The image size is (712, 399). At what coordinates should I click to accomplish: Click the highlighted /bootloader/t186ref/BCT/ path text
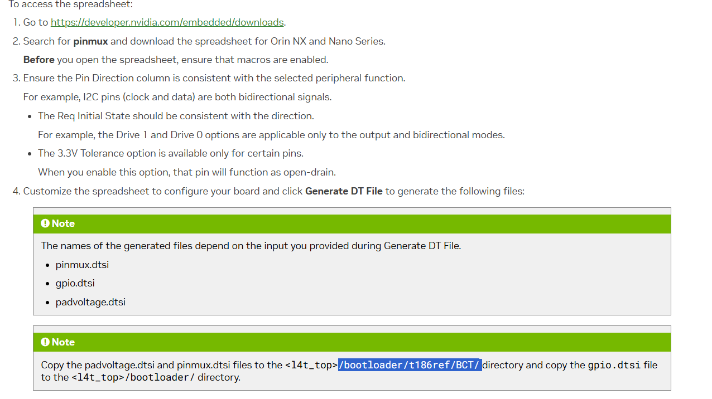coord(410,365)
